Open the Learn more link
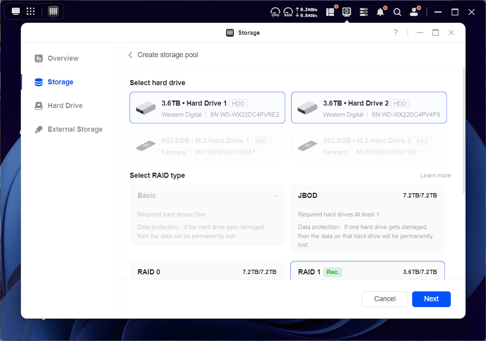486x341 pixels. (435, 175)
